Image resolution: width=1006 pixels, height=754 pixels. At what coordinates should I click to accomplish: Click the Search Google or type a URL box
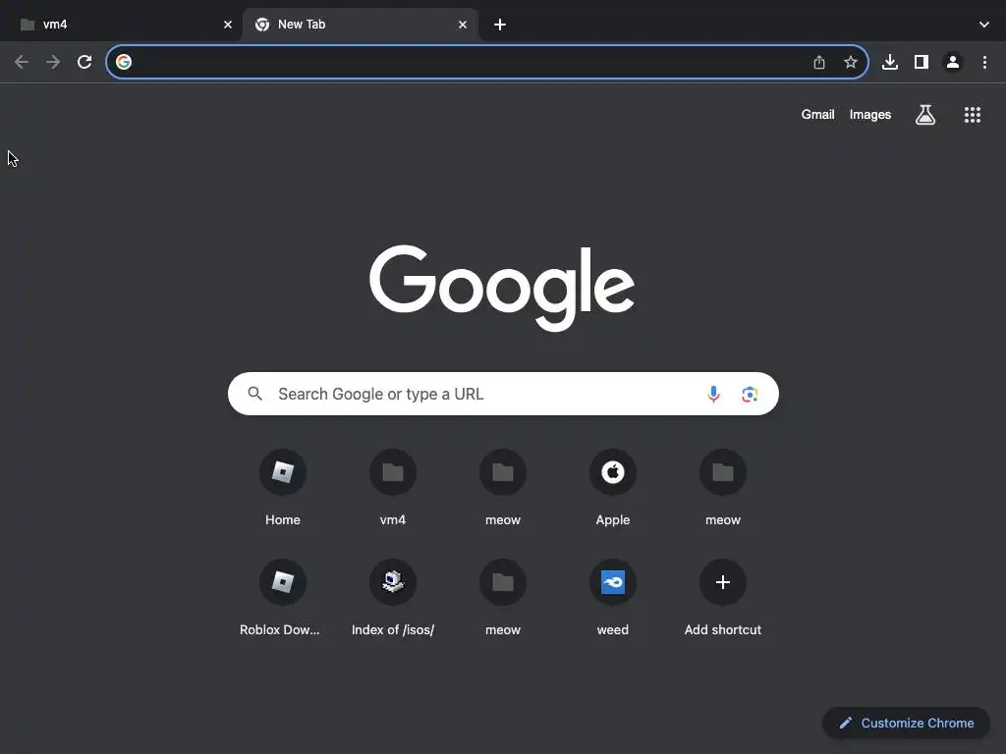[503, 394]
